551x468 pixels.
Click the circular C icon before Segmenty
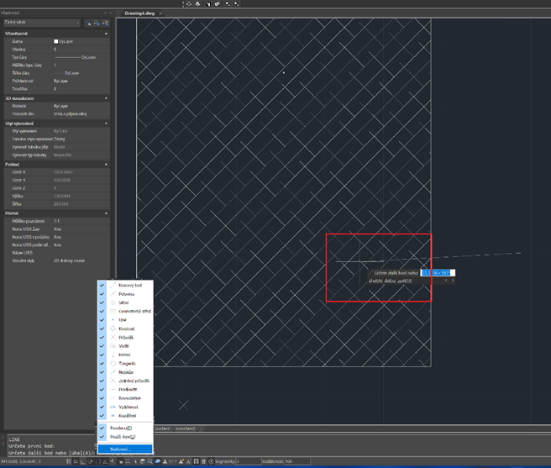(211, 461)
